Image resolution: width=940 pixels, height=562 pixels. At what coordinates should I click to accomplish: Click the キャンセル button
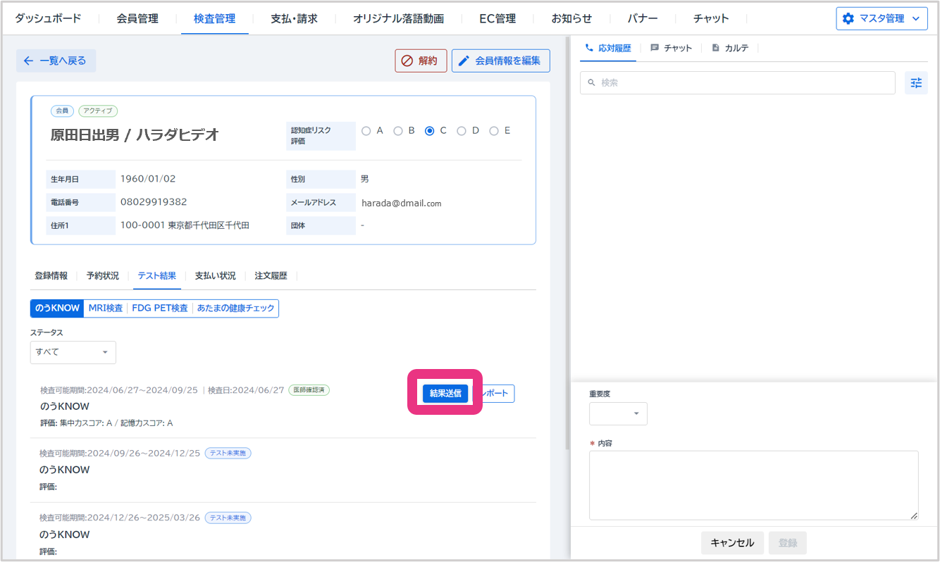732,542
